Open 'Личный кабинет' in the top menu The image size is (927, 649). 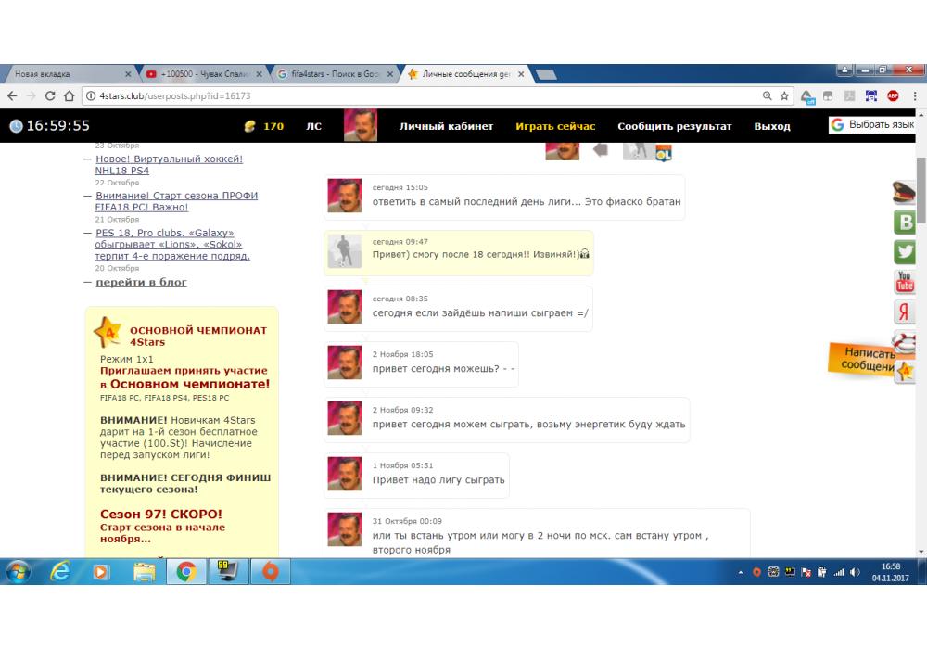(x=446, y=126)
